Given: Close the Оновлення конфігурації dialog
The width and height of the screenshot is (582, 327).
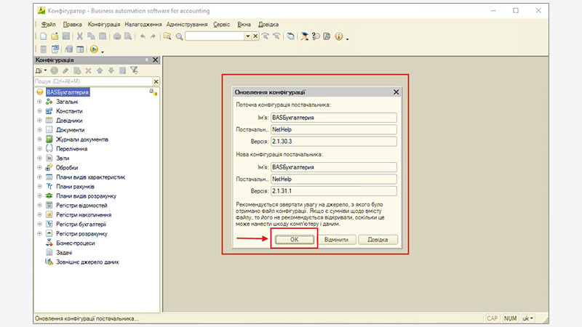Looking at the screenshot, I should (396, 92).
